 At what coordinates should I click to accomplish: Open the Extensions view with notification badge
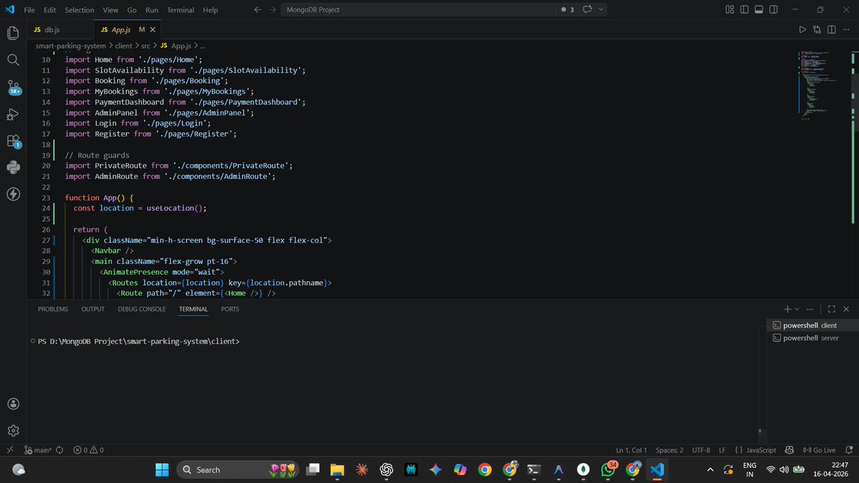(x=12, y=140)
